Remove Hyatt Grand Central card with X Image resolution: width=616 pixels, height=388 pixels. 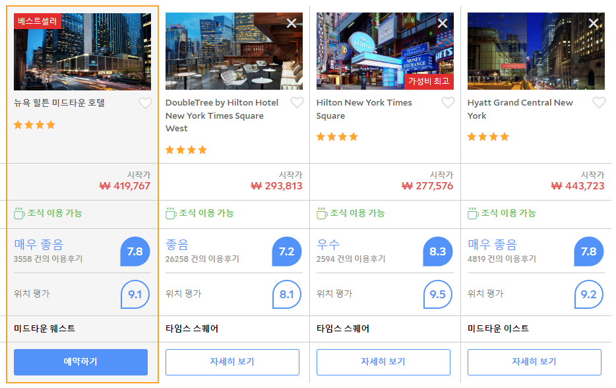click(593, 23)
